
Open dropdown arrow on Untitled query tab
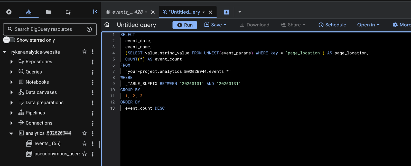pos(204,12)
